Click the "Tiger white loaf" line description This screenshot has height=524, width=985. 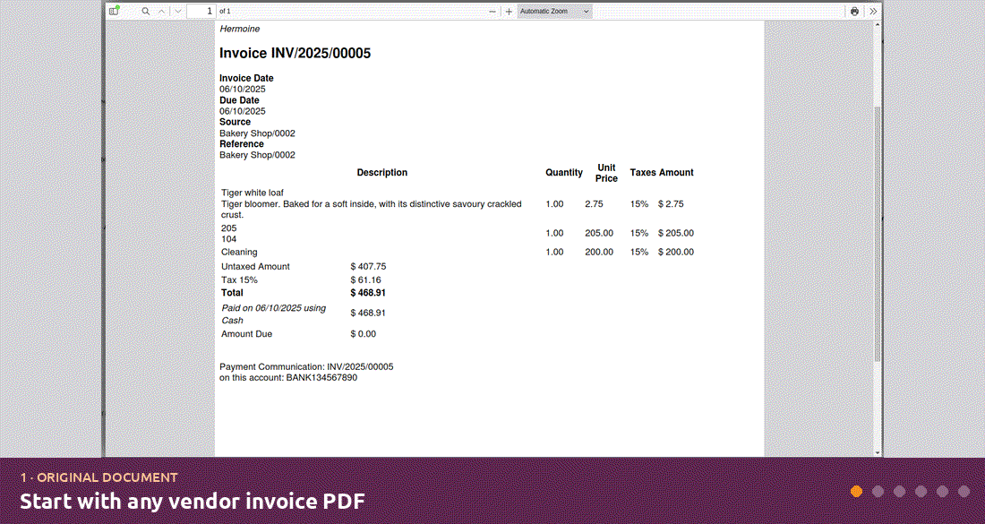[253, 193]
